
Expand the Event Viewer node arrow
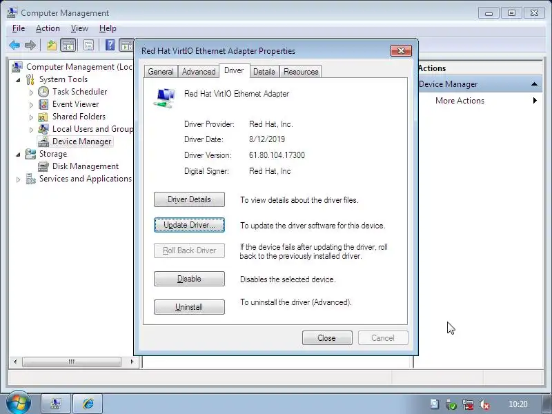point(31,105)
